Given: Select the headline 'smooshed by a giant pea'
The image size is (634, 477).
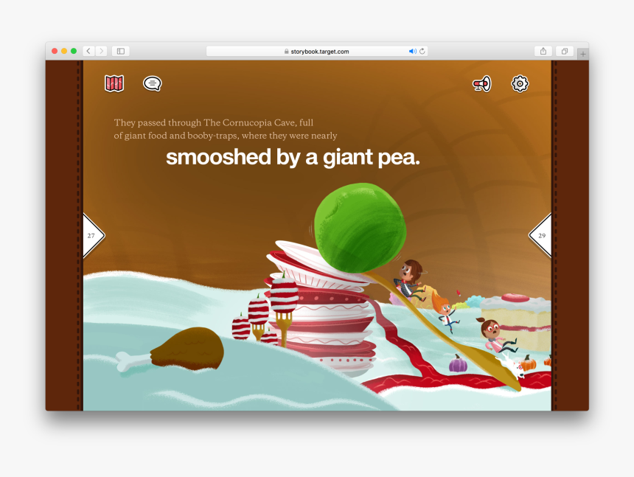Looking at the screenshot, I should pos(293,157).
